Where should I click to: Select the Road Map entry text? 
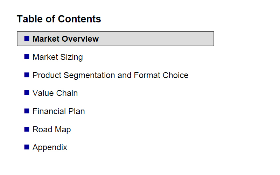click(x=51, y=129)
